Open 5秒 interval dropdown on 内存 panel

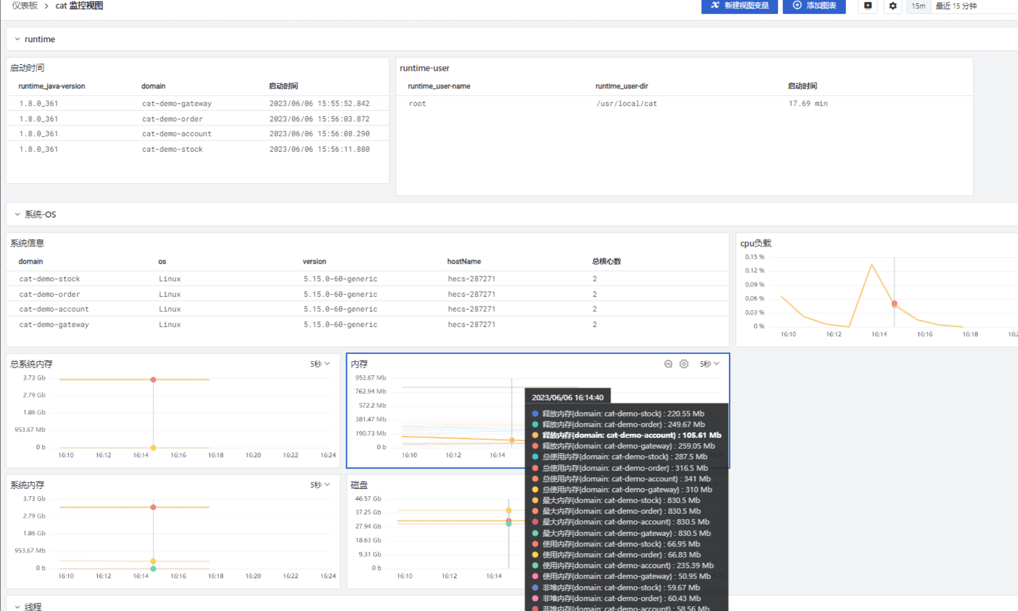point(709,364)
